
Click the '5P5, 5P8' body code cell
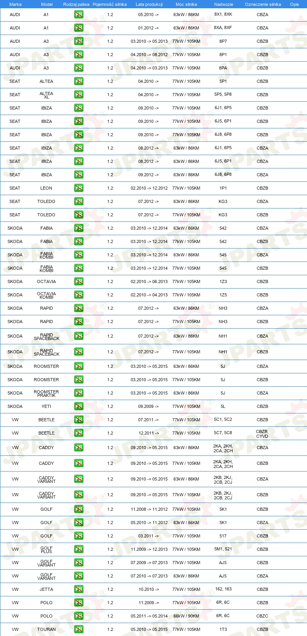pyautogui.click(x=223, y=95)
